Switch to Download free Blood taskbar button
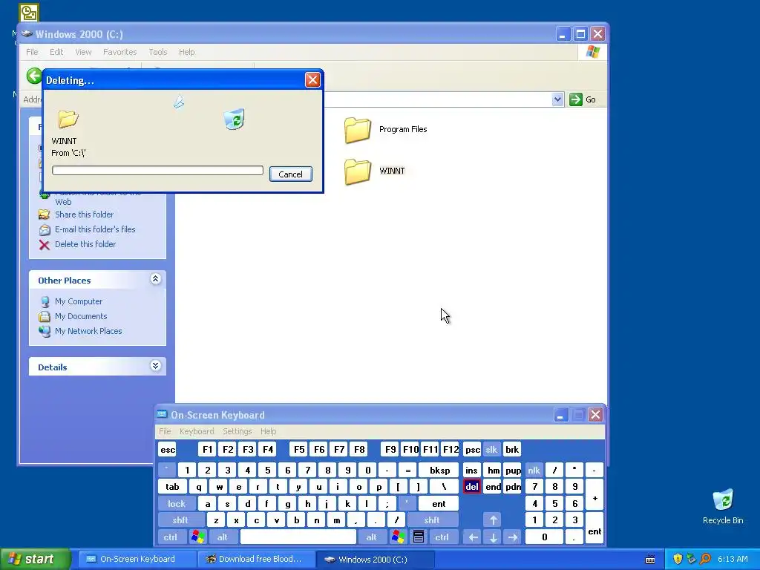 255,560
